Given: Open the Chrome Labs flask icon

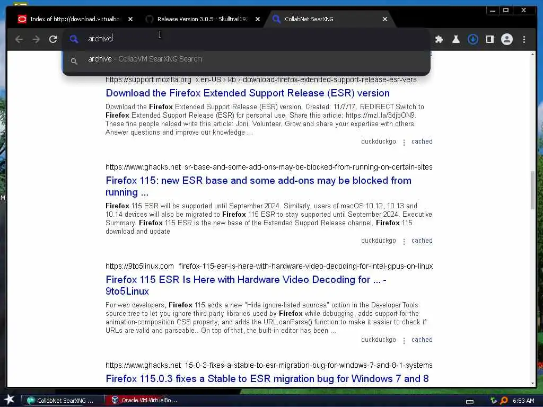Looking at the screenshot, I should click(456, 39).
